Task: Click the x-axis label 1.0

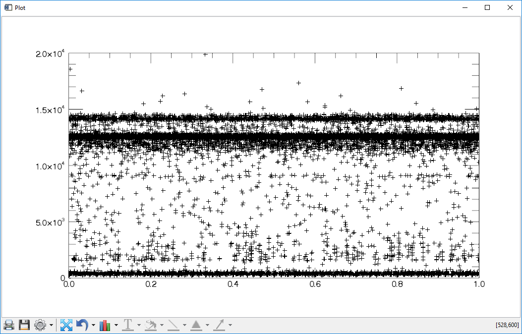Action: (x=479, y=284)
